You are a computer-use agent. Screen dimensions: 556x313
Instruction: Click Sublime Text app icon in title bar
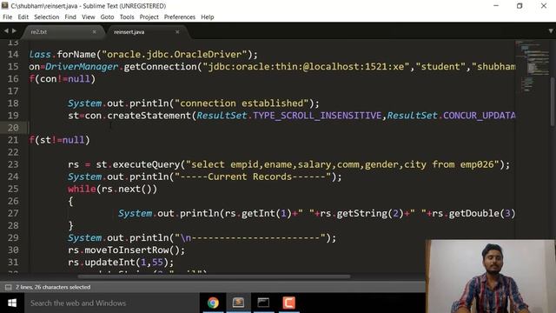tap(5, 6)
